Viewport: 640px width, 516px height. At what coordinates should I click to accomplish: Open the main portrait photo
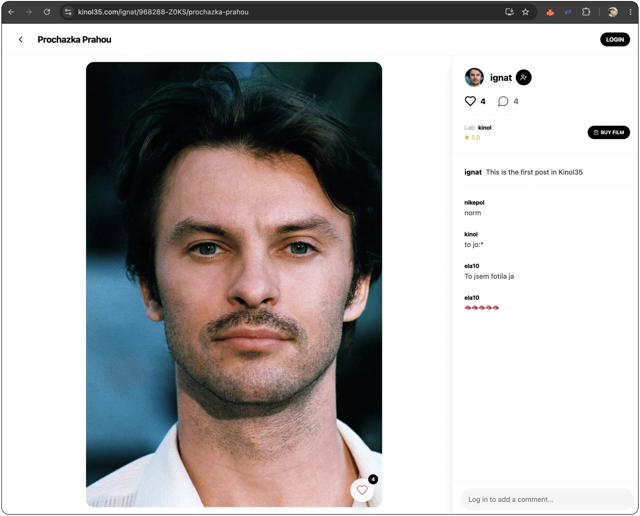tap(234, 284)
